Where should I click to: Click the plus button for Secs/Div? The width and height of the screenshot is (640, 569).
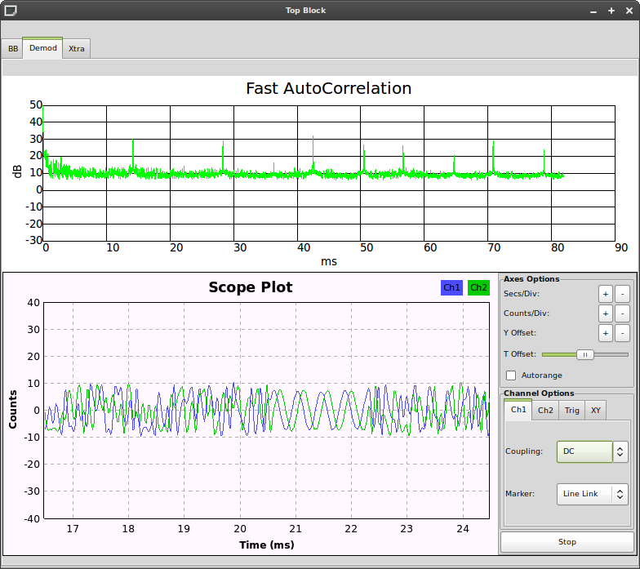[605, 294]
